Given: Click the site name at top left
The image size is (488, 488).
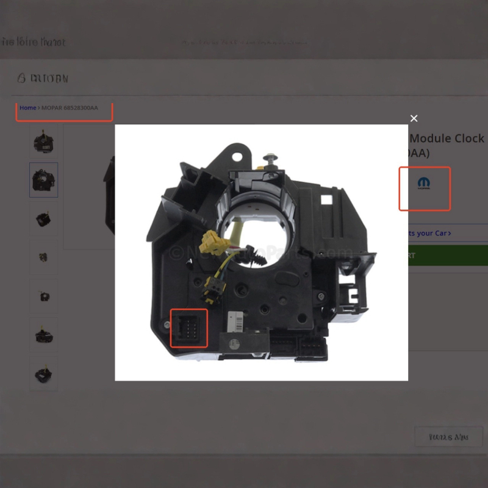Looking at the screenshot, I should [33, 42].
